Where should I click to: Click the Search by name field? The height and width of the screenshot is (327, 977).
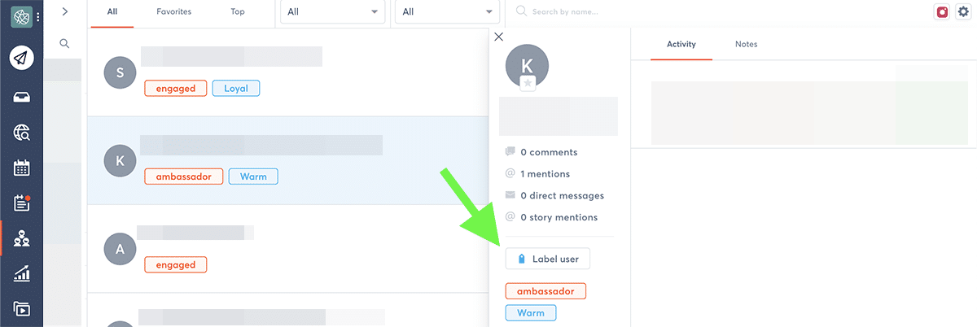(619, 12)
